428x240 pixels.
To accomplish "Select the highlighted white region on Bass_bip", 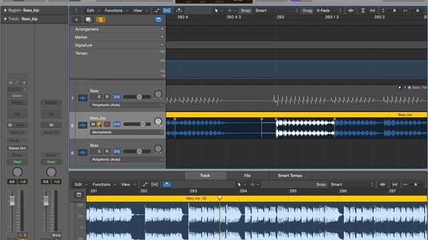I will tap(305, 128).
